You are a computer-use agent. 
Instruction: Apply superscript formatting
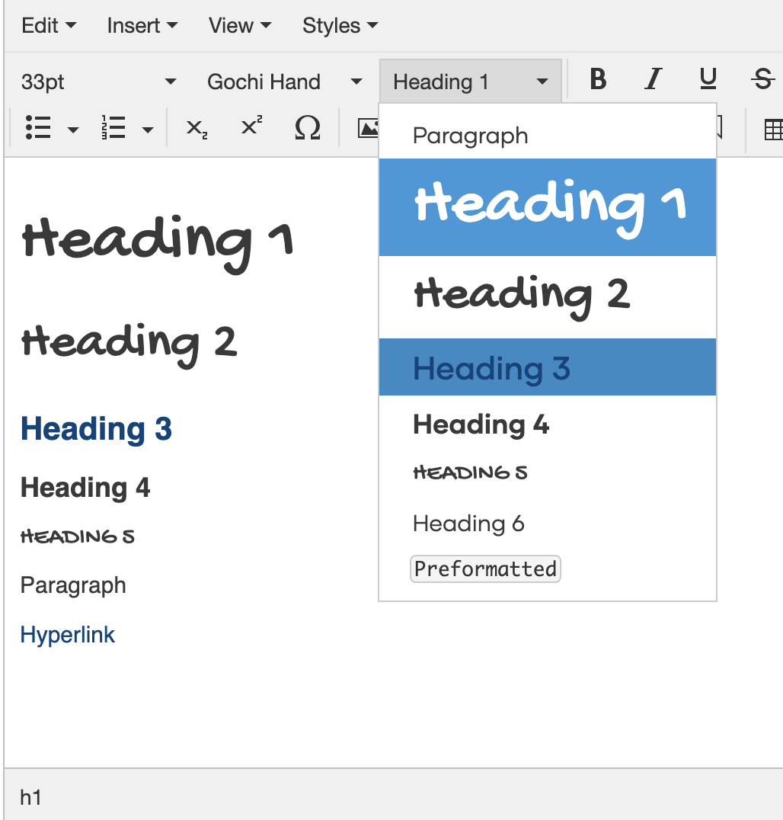tap(251, 127)
